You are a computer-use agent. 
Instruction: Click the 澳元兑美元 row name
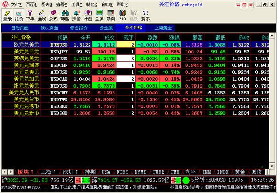(x=26, y=72)
